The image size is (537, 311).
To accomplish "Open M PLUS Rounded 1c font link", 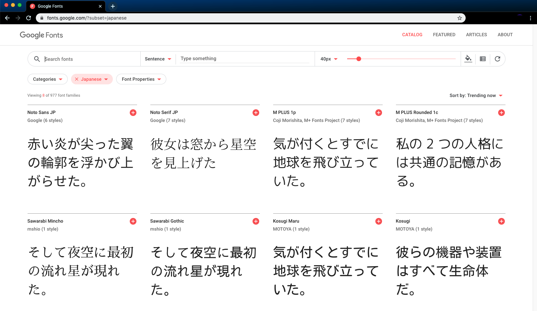I will [x=417, y=112].
